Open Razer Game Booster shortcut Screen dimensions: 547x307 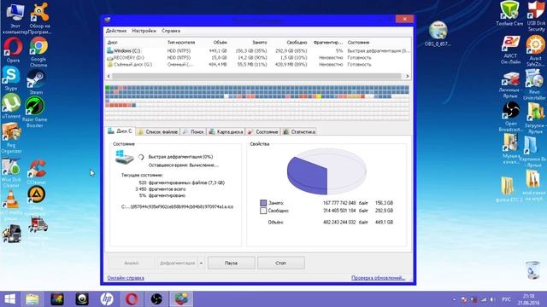34,112
